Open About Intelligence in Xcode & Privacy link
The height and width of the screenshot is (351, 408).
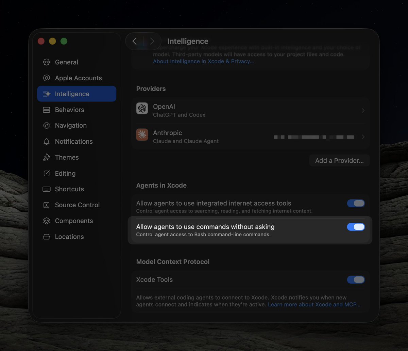(203, 61)
